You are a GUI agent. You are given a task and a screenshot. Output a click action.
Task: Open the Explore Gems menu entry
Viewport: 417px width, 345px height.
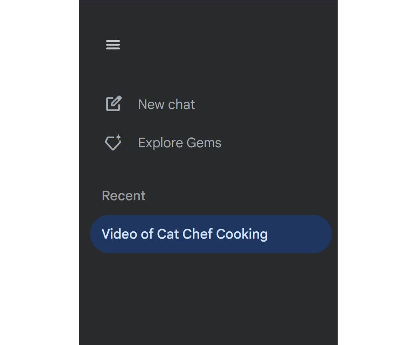click(x=179, y=143)
